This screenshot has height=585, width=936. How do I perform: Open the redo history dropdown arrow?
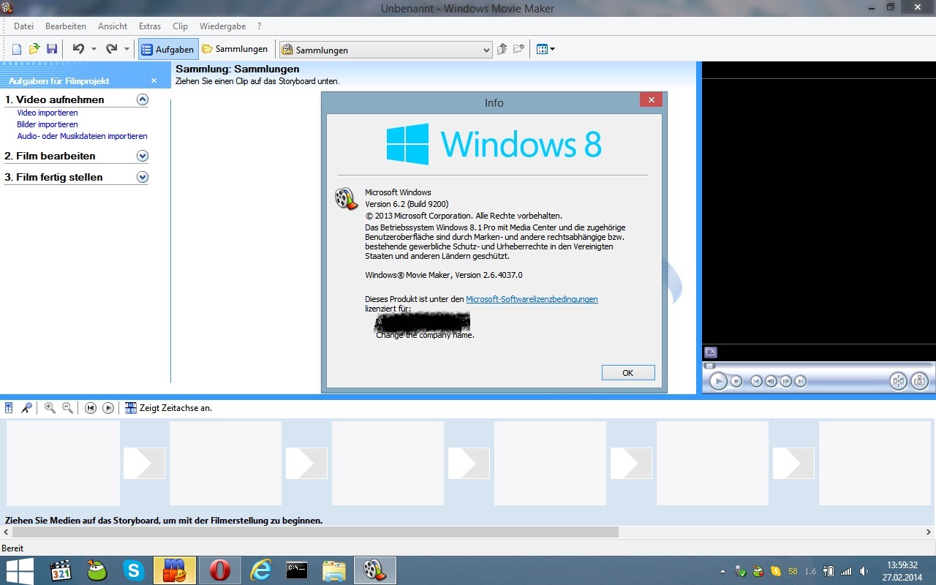[x=127, y=49]
